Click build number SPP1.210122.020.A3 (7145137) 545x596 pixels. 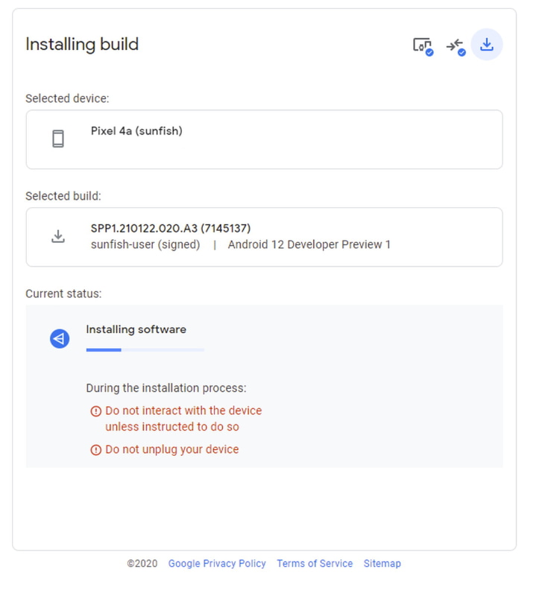171,229
